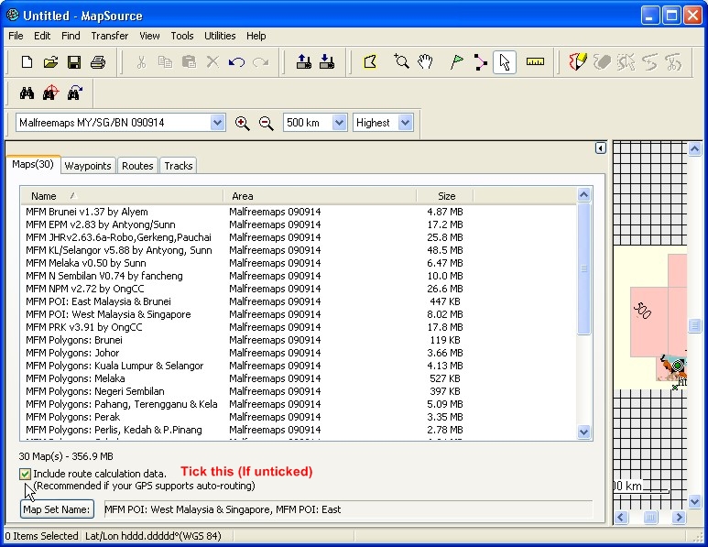Click the Print icon
708x547 pixels.
pos(98,62)
